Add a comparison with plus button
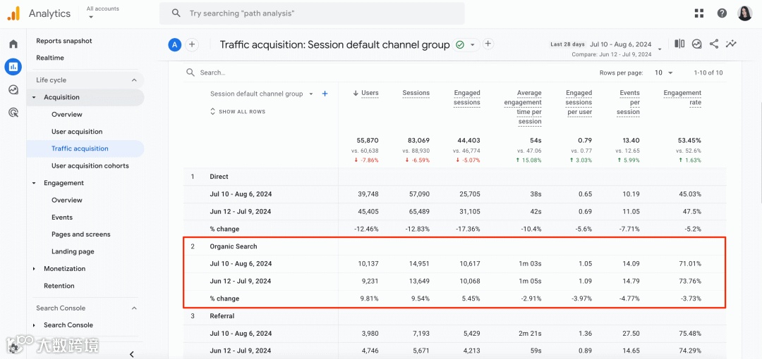This screenshot has height=359, width=762. pyautogui.click(x=192, y=44)
